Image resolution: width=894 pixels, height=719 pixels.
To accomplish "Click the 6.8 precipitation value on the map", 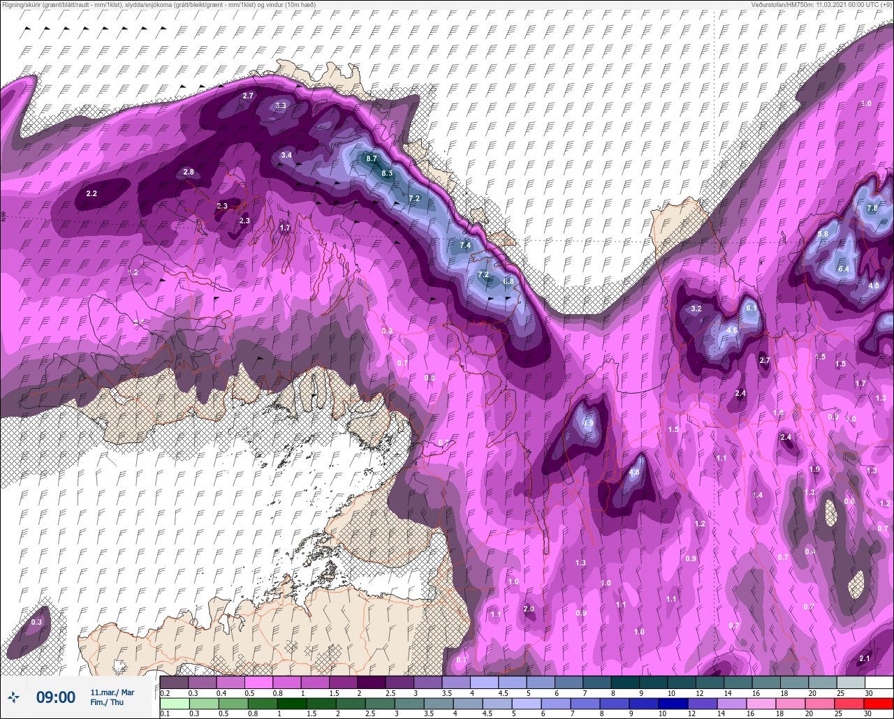I will point(508,281).
